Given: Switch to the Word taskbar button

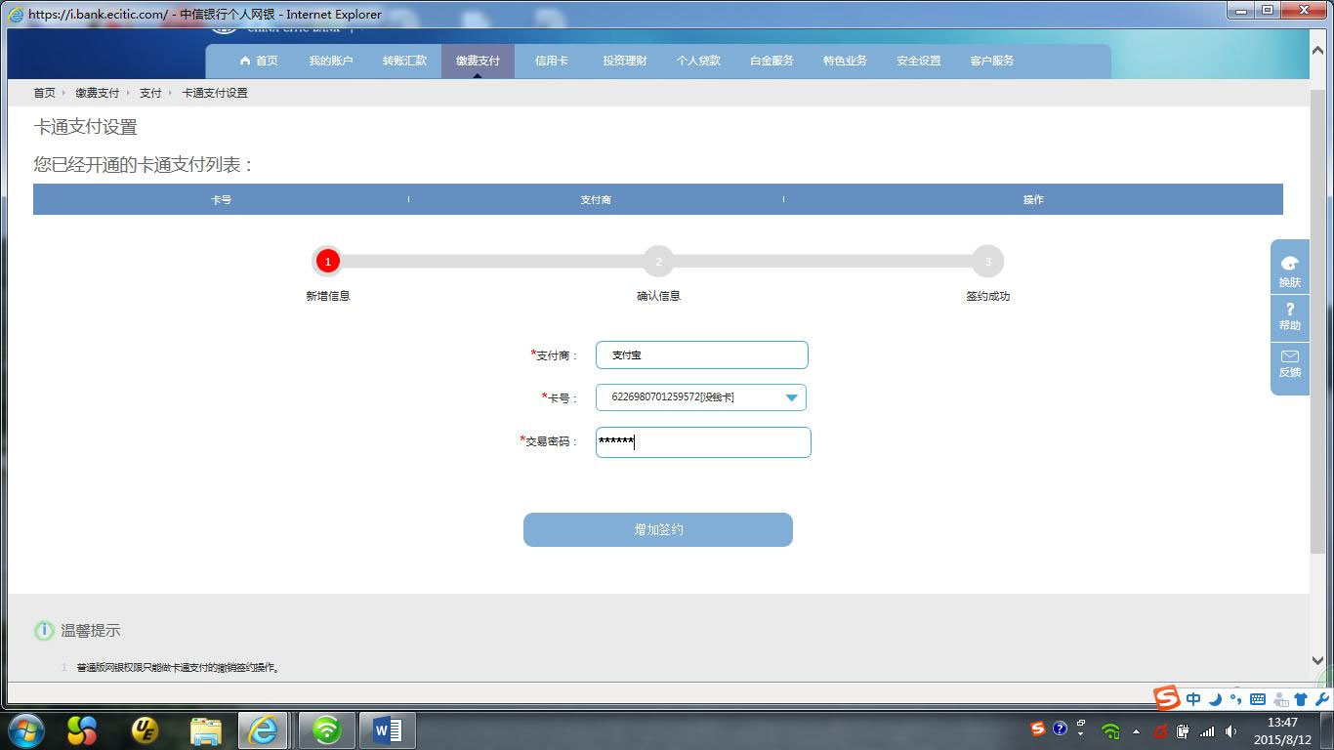Looking at the screenshot, I should [389, 729].
